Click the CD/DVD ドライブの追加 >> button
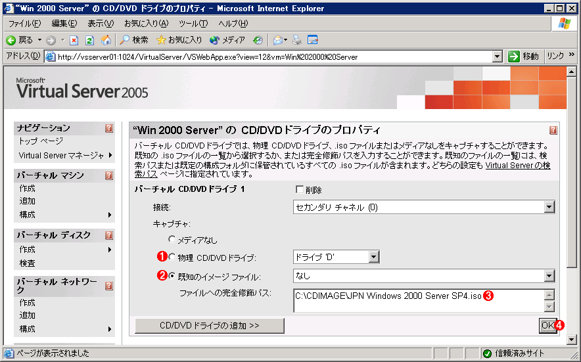The image size is (581, 362). click(x=210, y=325)
